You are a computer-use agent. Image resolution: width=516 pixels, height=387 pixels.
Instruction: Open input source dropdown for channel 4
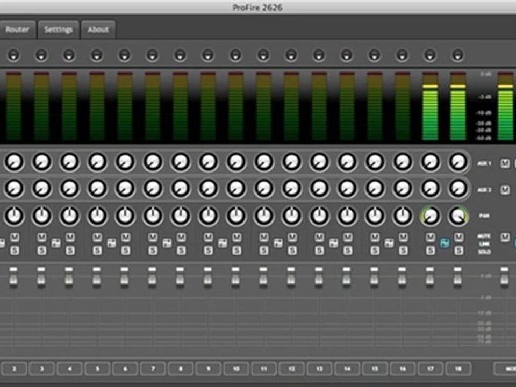[69, 55]
